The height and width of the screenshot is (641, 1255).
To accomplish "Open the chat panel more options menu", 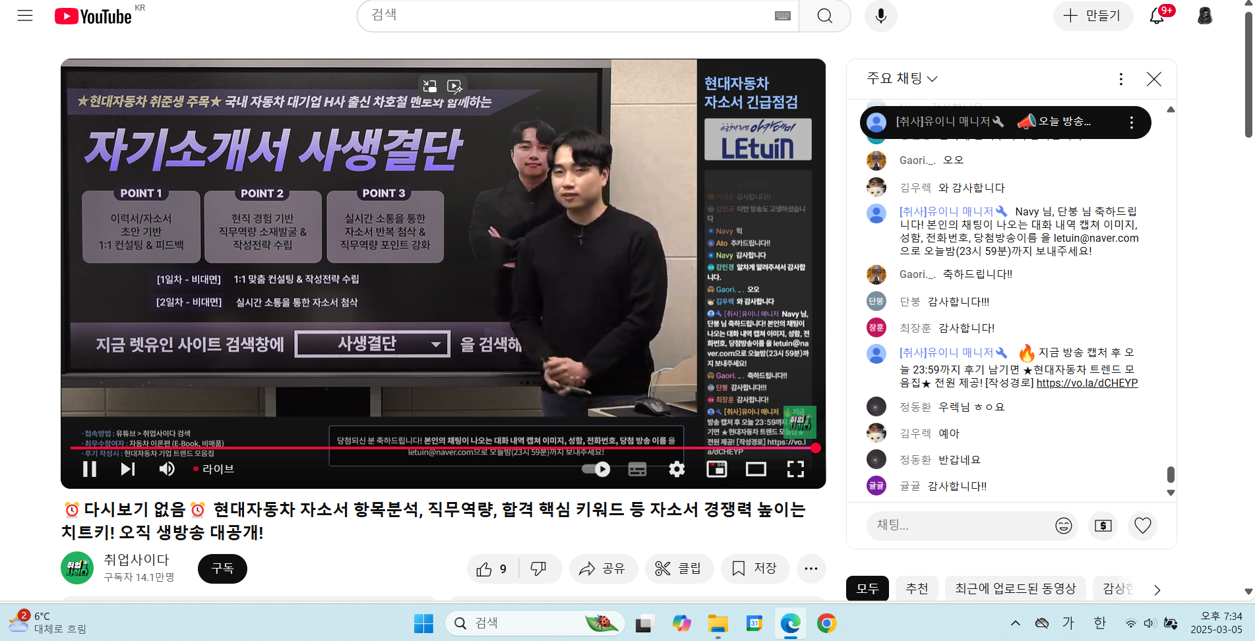I will pyautogui.click(x=1120, y=79).
